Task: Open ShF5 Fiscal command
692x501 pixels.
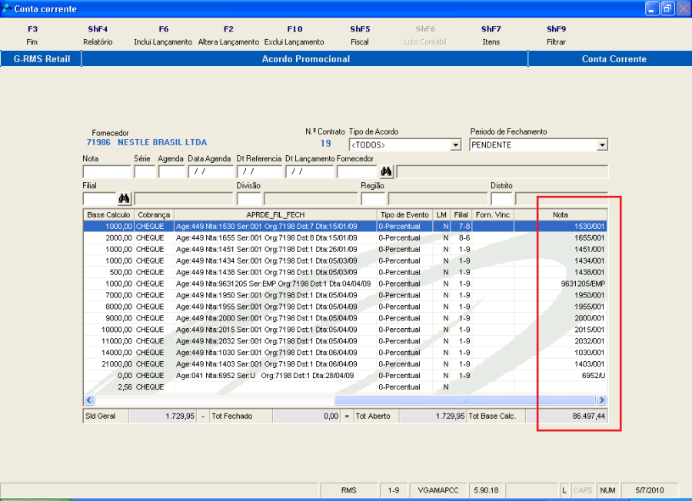Action: (360, 35)
